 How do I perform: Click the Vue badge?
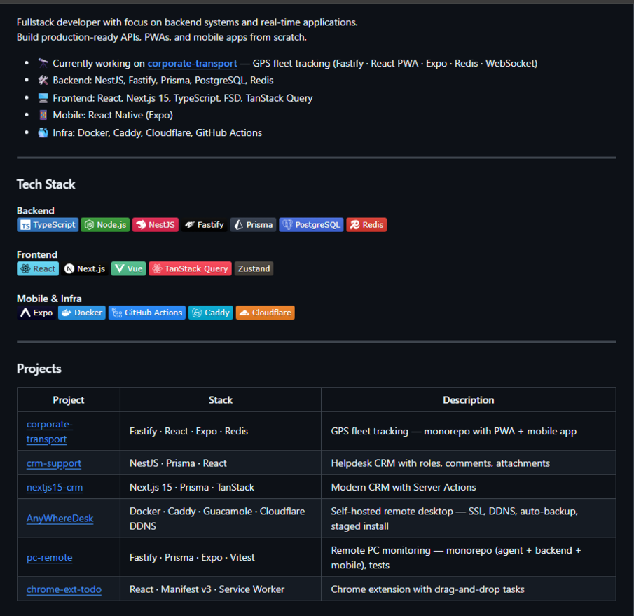pyautogui.click(x=128, y=268)
